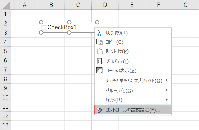Select column B header
199x130 pixels.
51,5
